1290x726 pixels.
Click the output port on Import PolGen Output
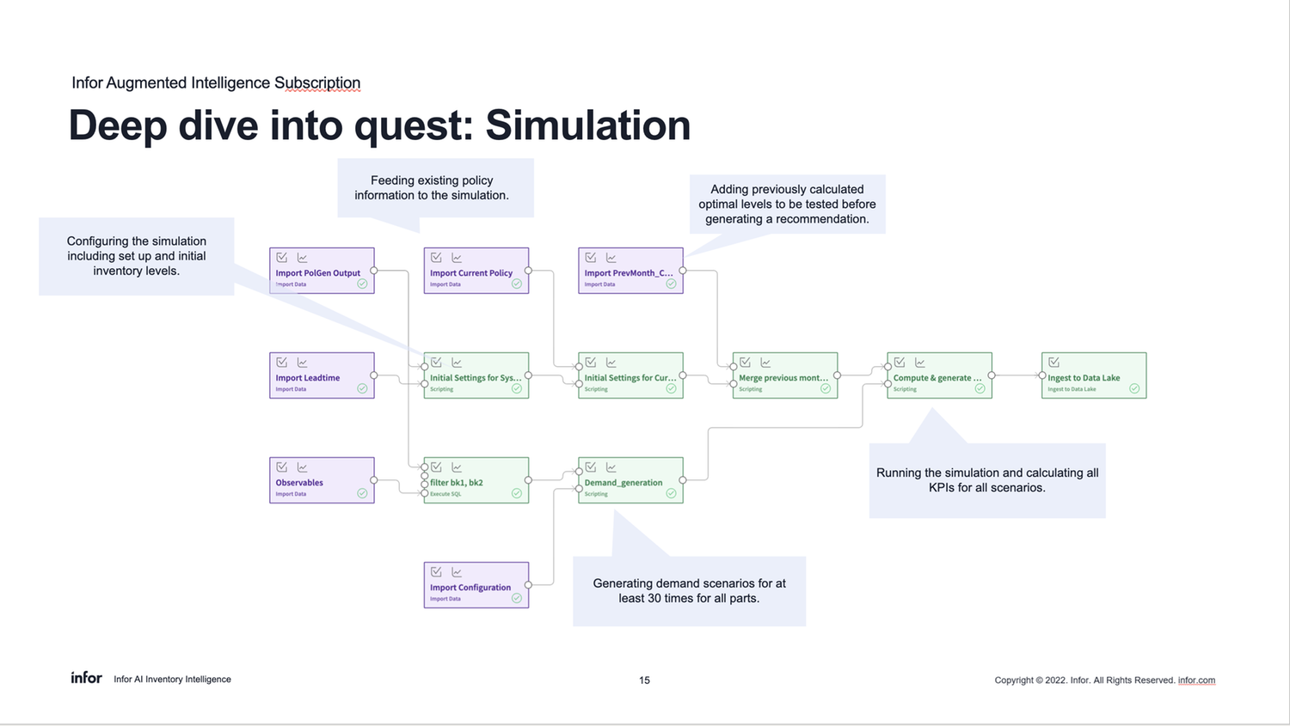pos(373,272)
